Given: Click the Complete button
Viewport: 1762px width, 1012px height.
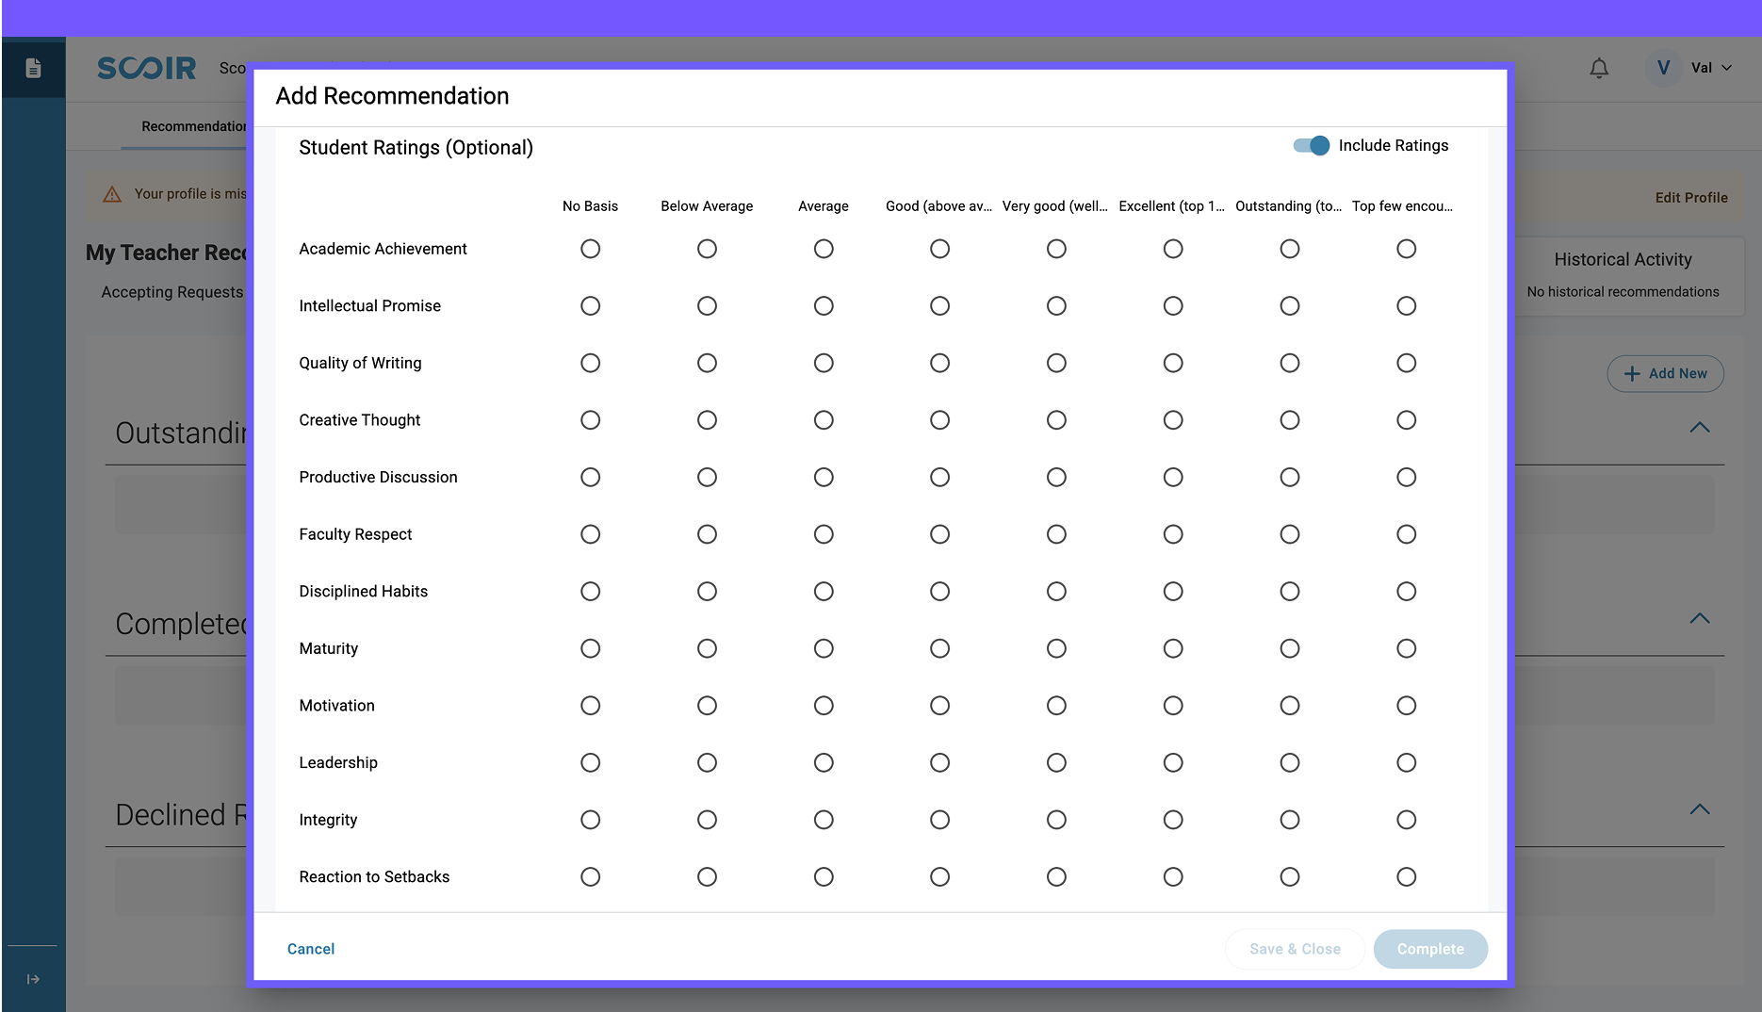Looking at the screenshot, I should (x=1430, y=949).
